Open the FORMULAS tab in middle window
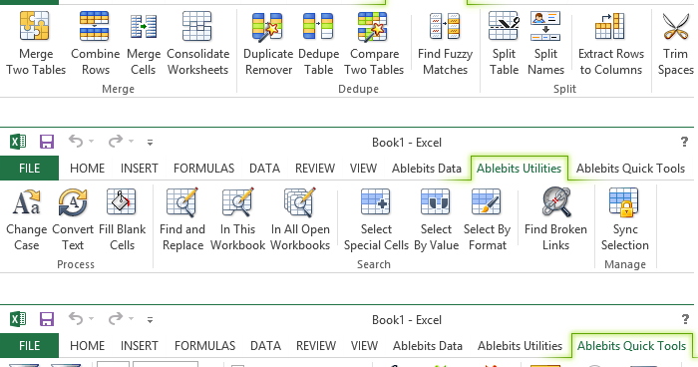 pyautogui.click(x=203, y=169)
